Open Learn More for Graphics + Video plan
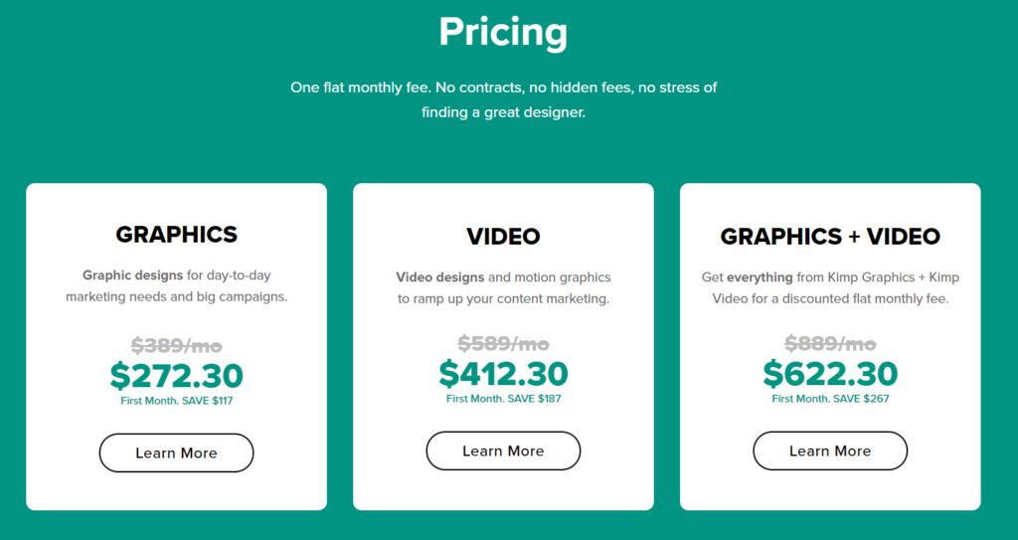The width and height of the screenshot is (1018, 540). 830,450
